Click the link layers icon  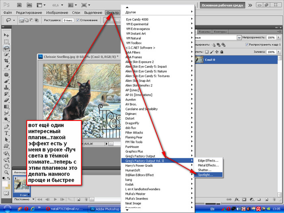229,200
